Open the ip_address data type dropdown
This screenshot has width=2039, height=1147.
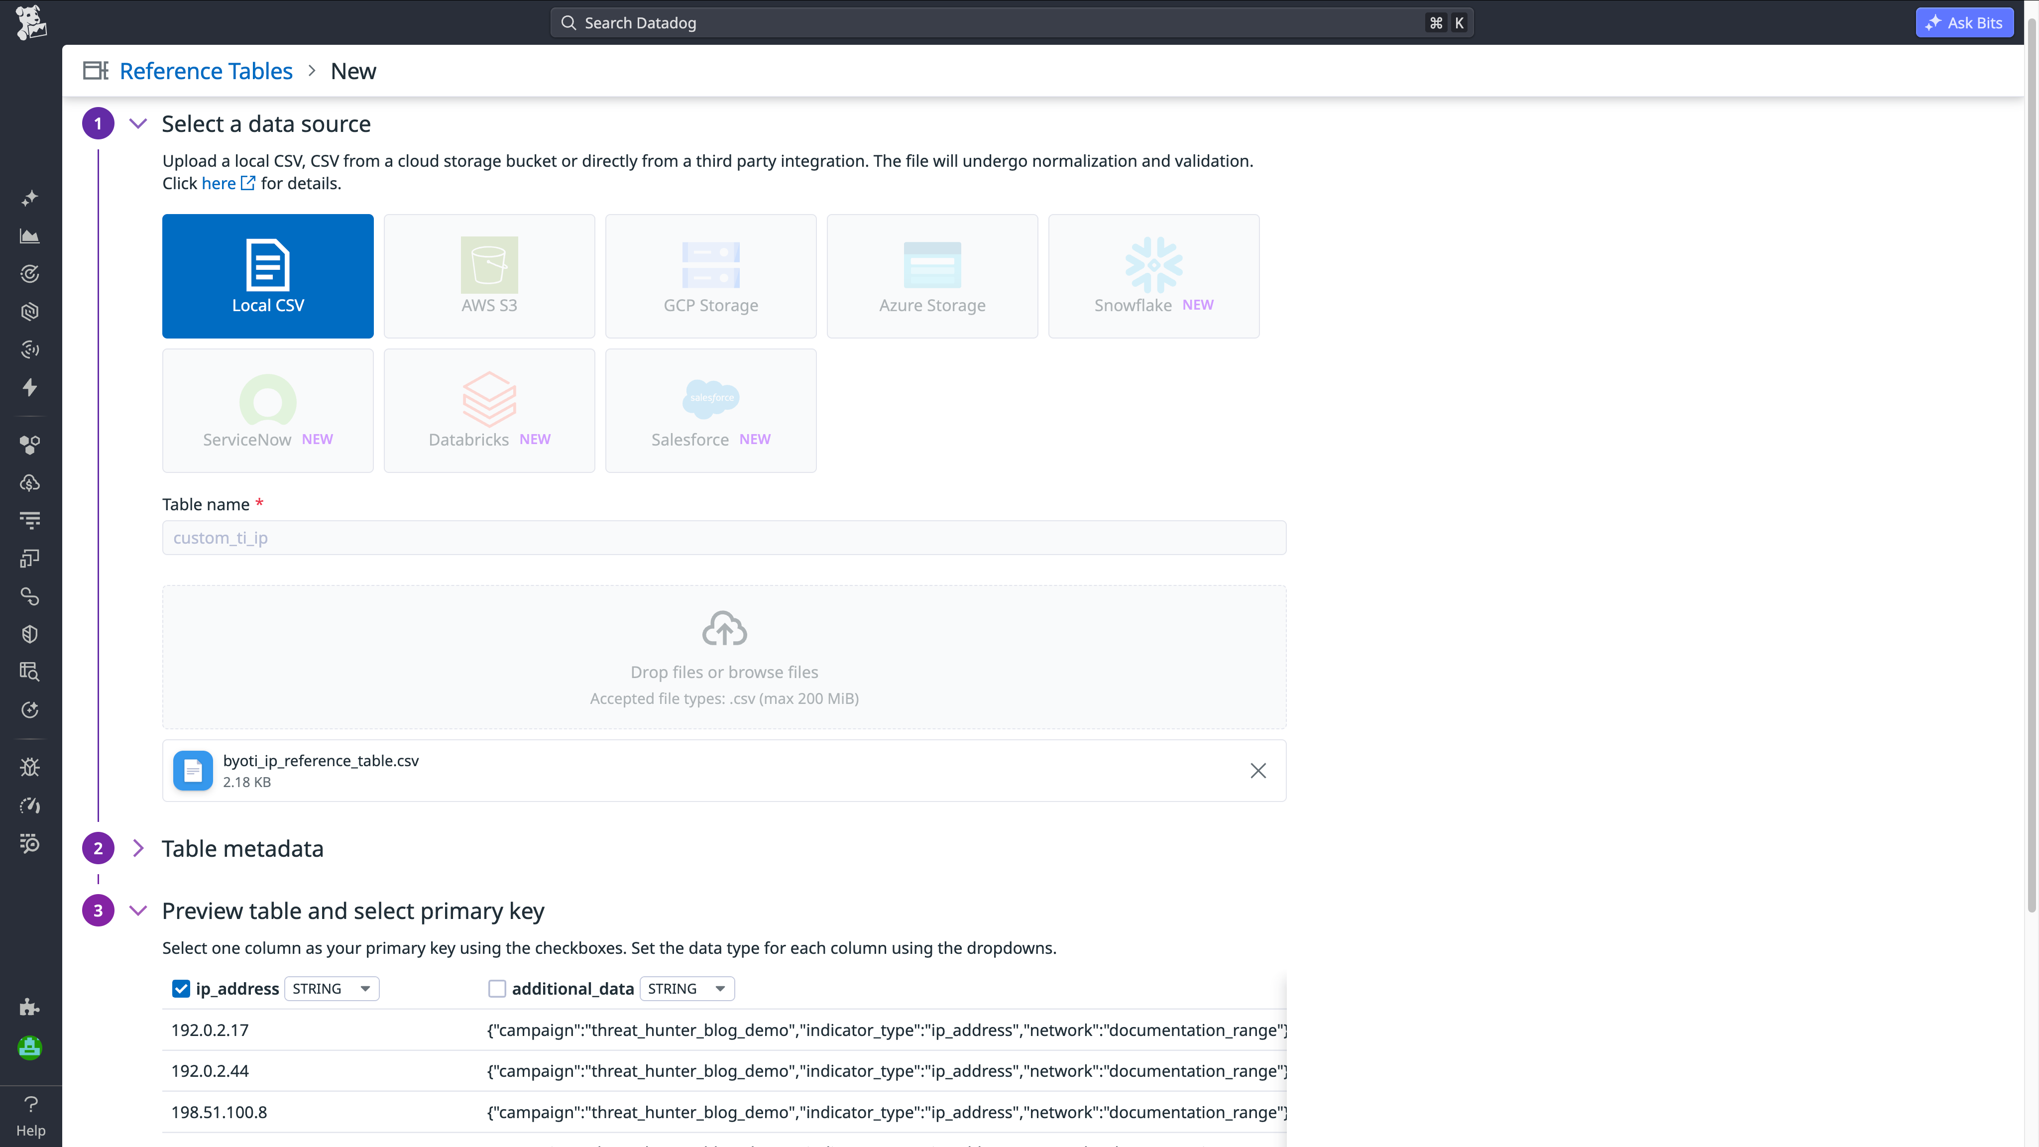tap(332, 989)
